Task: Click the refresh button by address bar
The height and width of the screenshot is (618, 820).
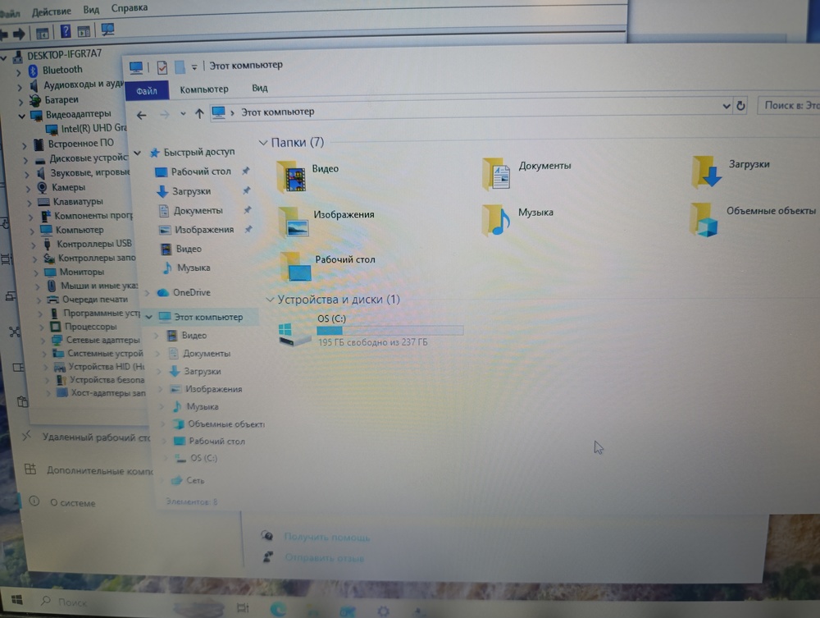Action: (x=741, y=107)
